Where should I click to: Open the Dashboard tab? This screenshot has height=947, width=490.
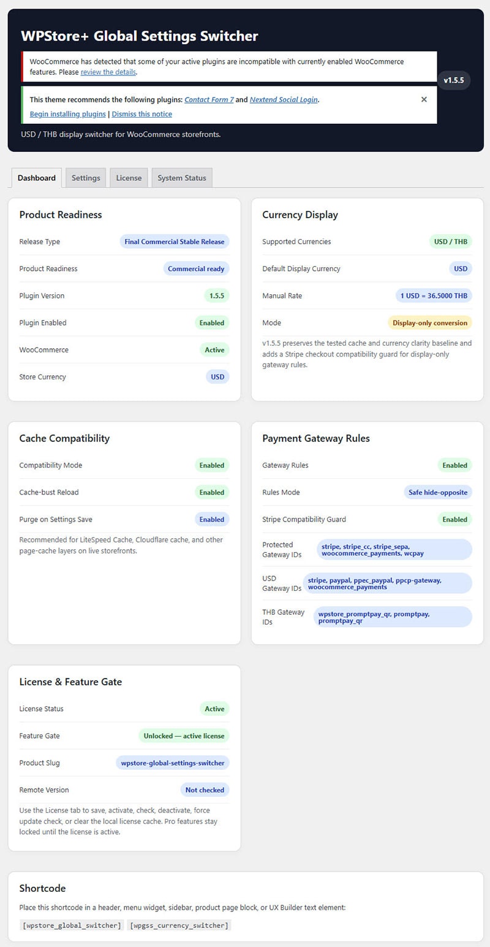click(x=37, y=178)
